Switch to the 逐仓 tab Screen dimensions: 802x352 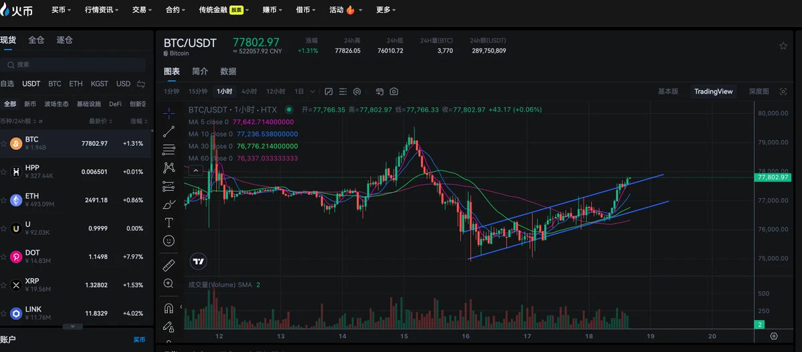click(64, 40)
